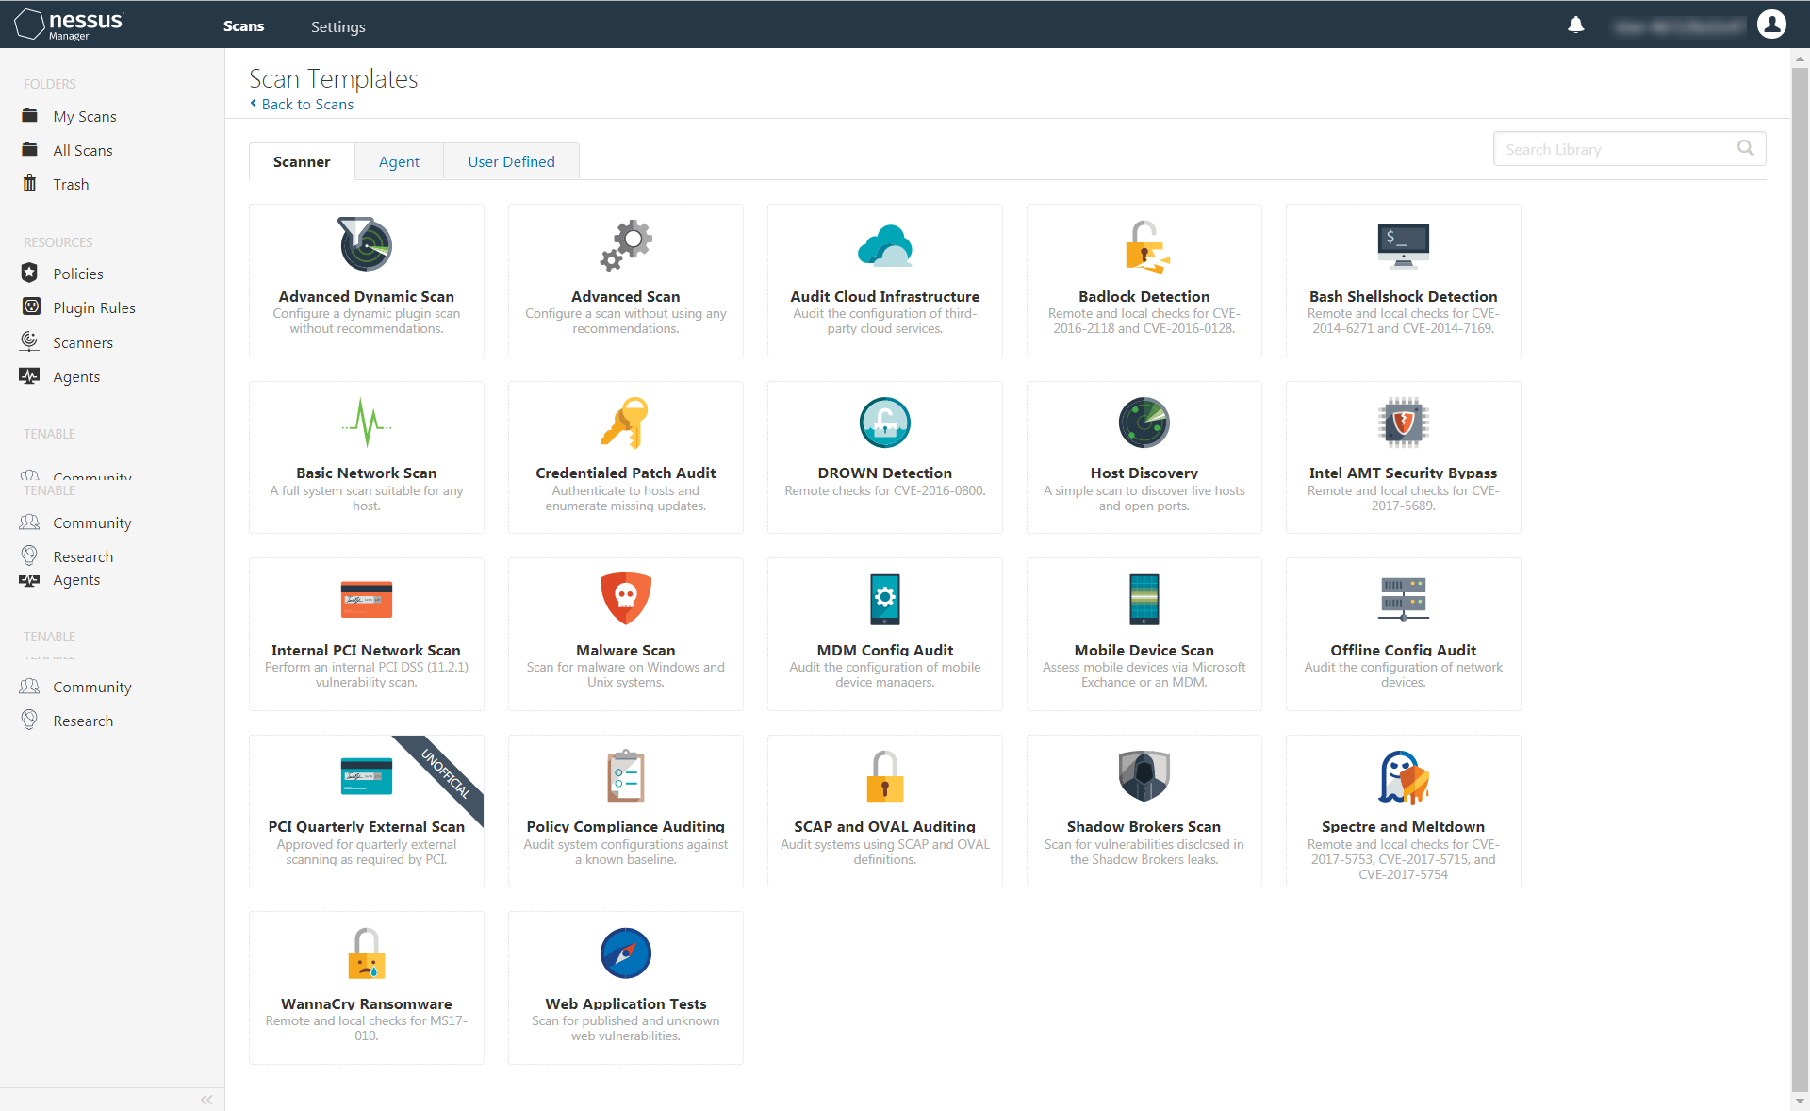Viewport: 1810px width, 1111px height.
Task: Open Settings in top navigation
Action: 337,26
